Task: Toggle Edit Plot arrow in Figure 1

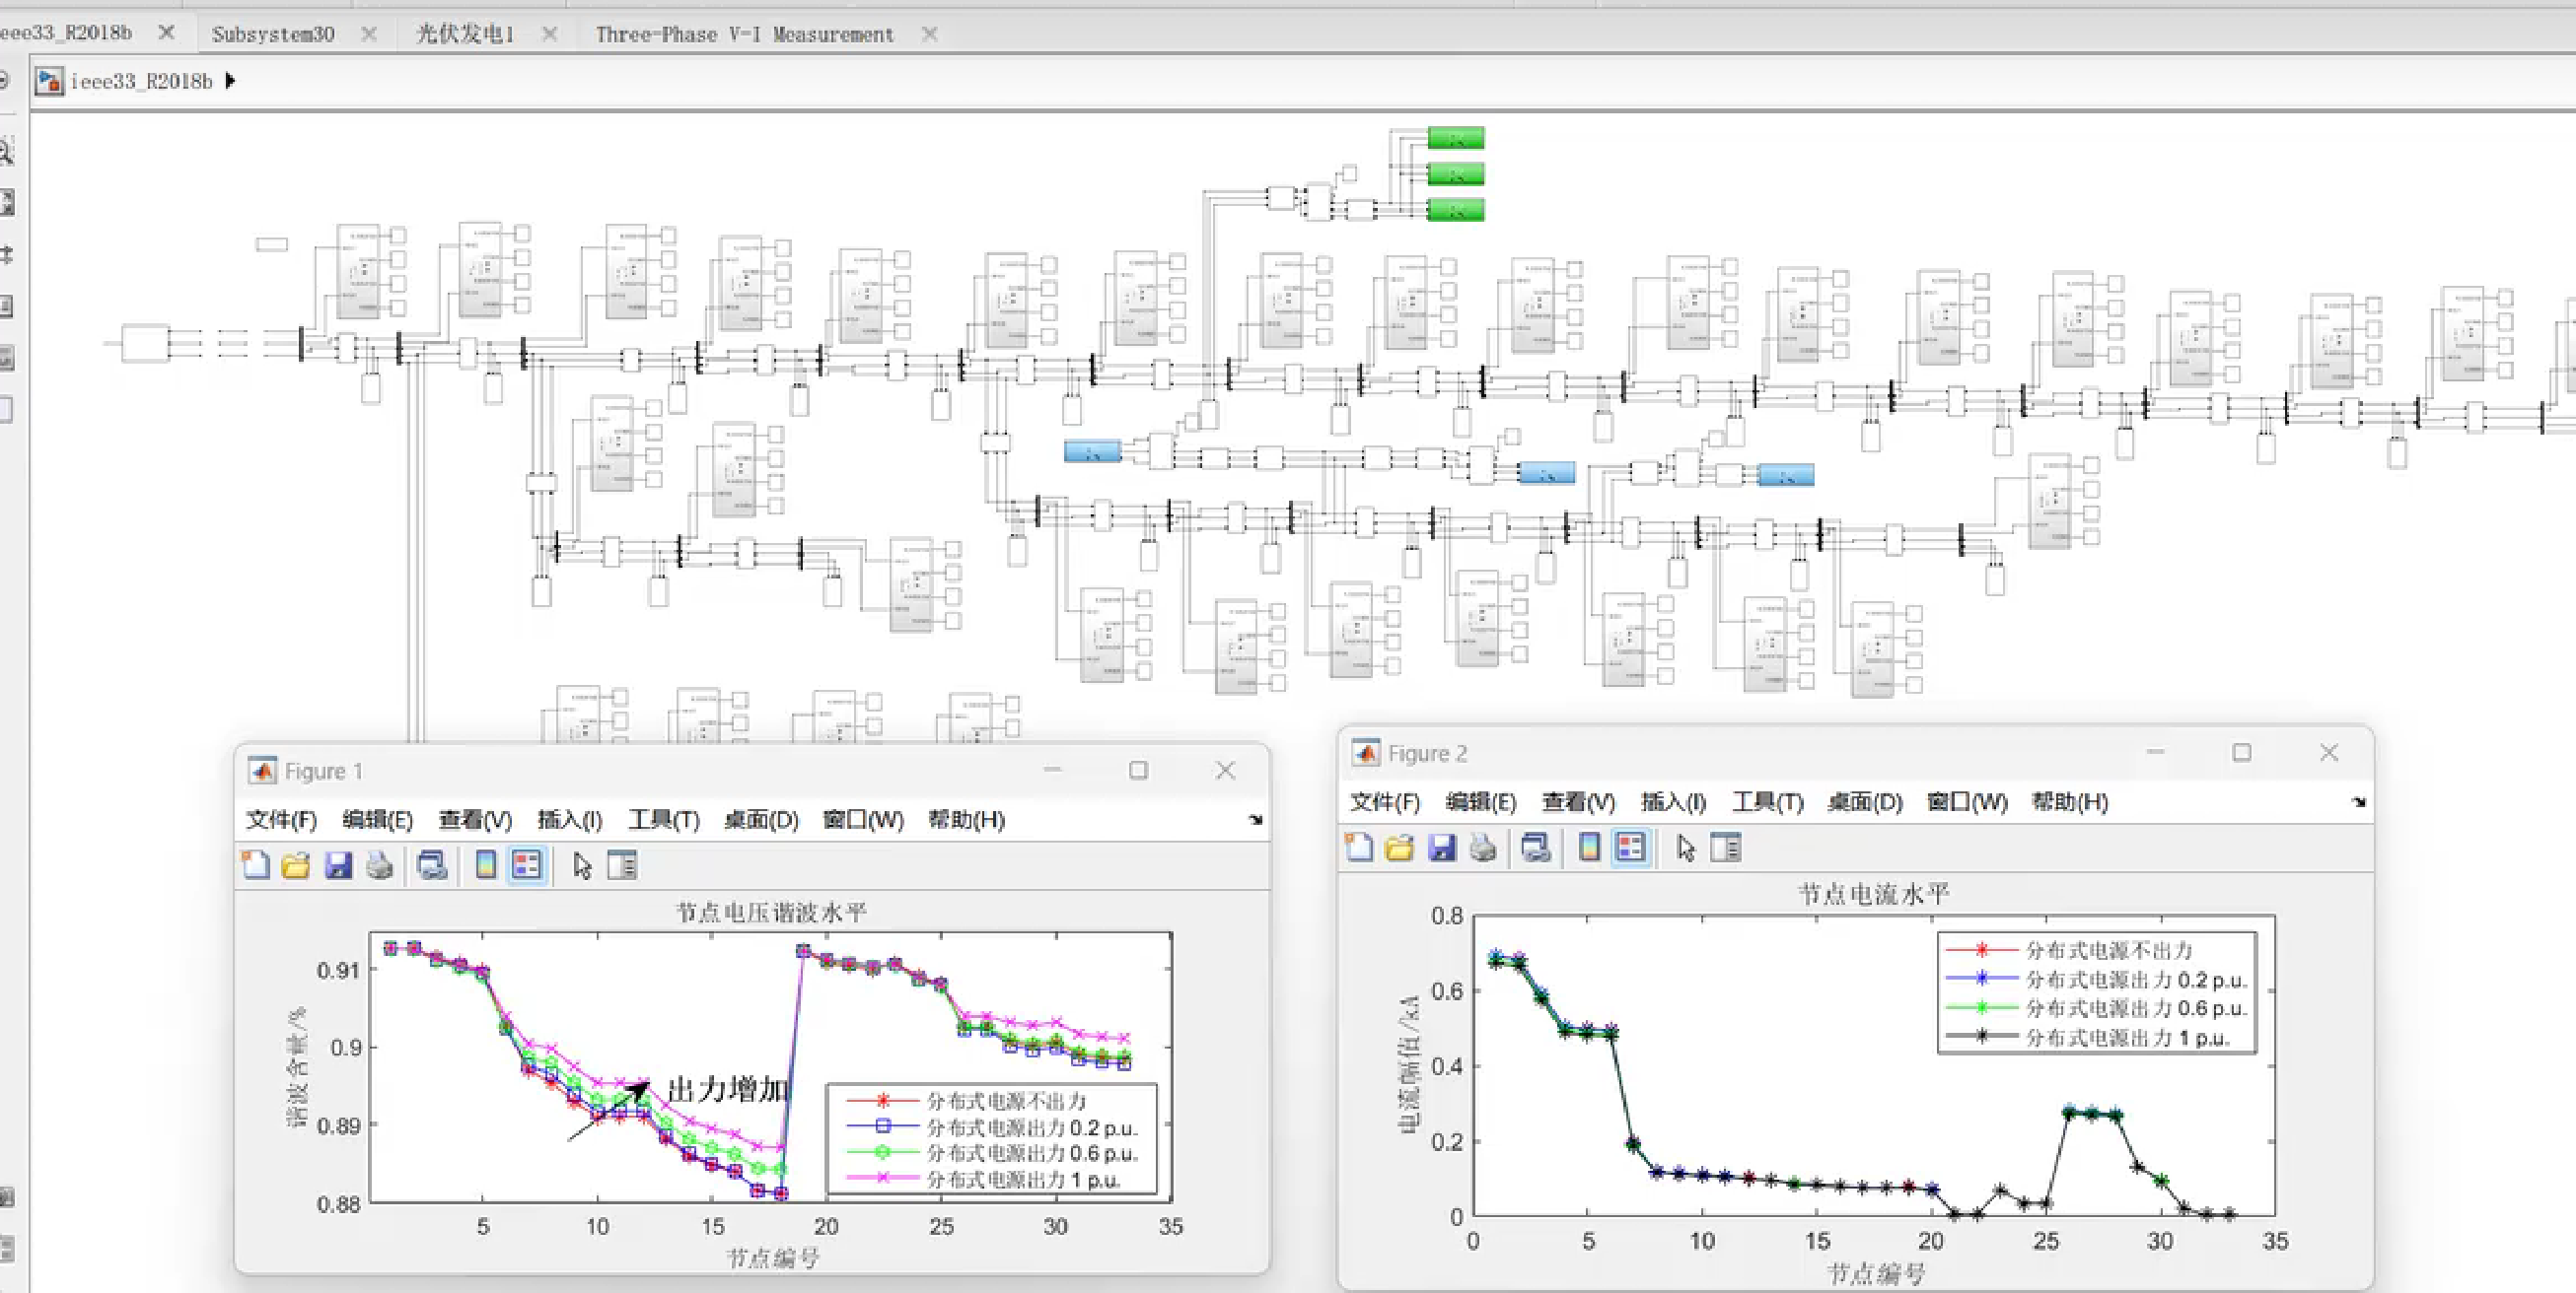Action: click(x=582, y=865)
